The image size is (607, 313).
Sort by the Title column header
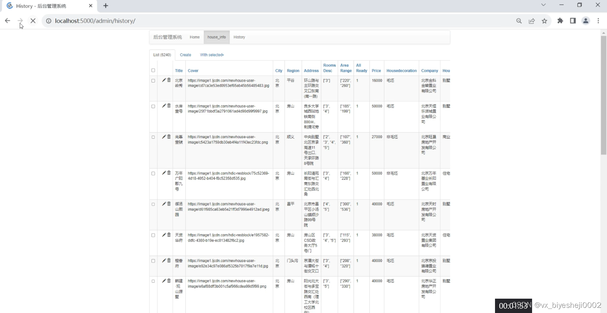point(179,70)
